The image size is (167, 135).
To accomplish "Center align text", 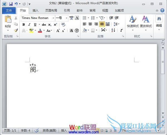I will coord(90,24).
